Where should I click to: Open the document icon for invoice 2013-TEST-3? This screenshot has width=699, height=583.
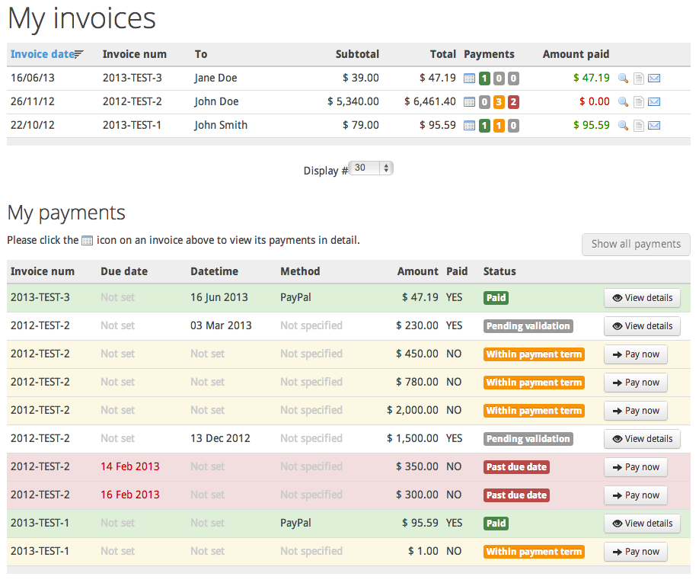639,78
